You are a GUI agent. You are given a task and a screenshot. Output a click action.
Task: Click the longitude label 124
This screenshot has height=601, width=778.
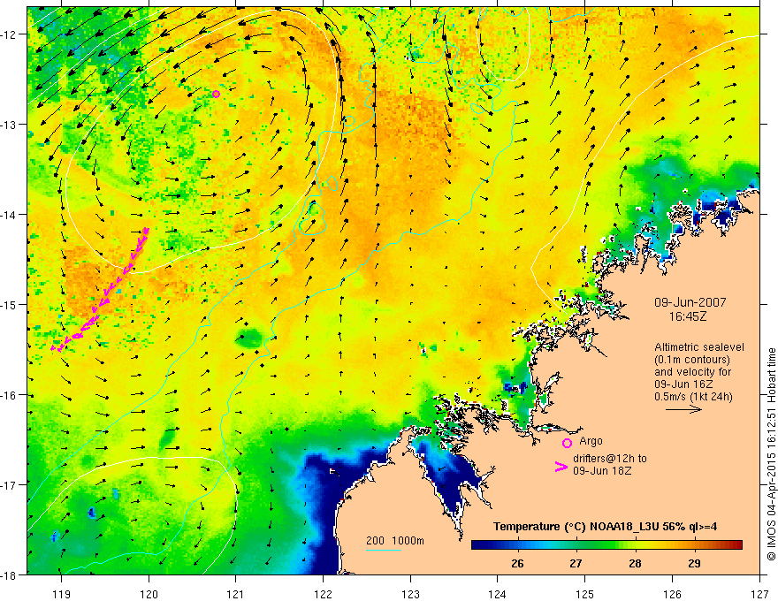pyautogui.click(x=498, y=594)
